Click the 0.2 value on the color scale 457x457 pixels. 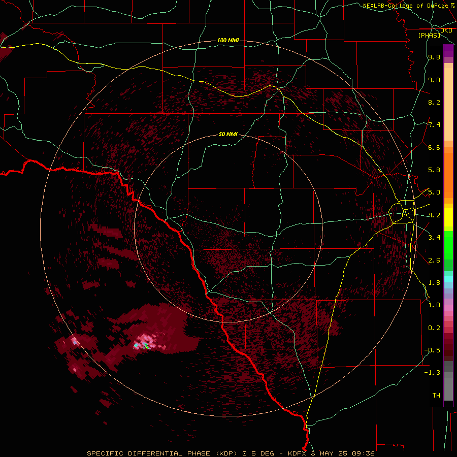(x=434, y=328)
